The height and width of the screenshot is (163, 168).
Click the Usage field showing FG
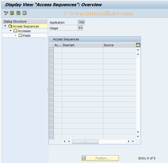click(x=80, y=28)
